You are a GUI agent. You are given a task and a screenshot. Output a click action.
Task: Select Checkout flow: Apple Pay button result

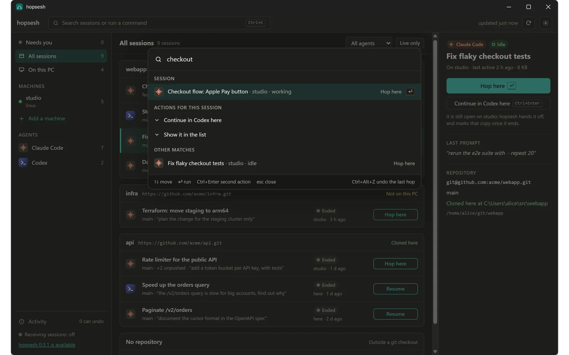coord(284,92)
